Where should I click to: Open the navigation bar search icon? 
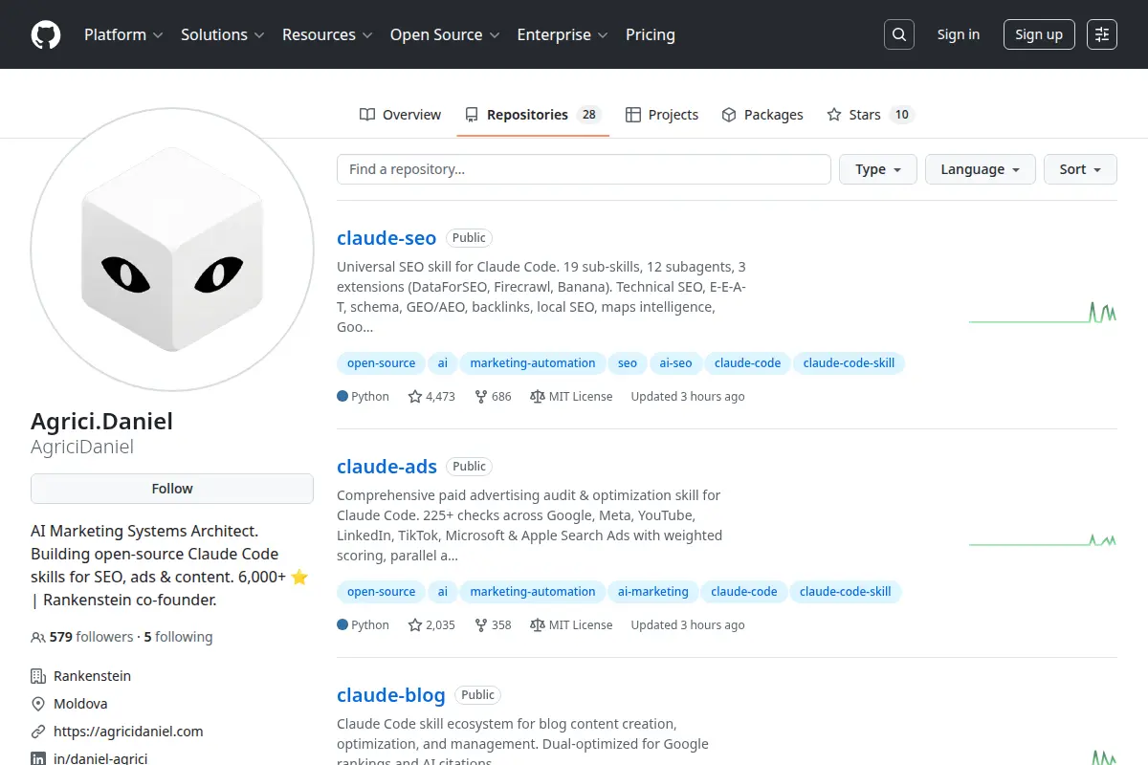898,34
